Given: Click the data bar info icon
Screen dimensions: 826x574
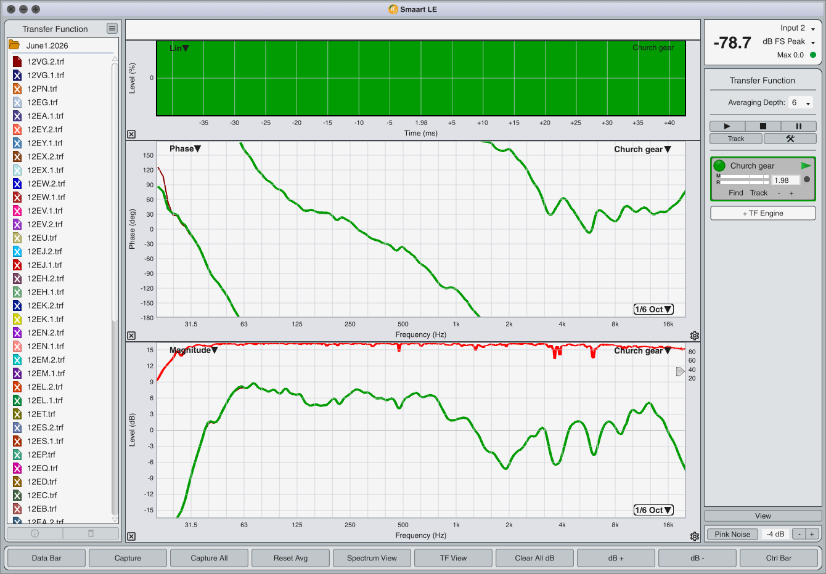Looking at the screenshot, I should click(35, 533).
